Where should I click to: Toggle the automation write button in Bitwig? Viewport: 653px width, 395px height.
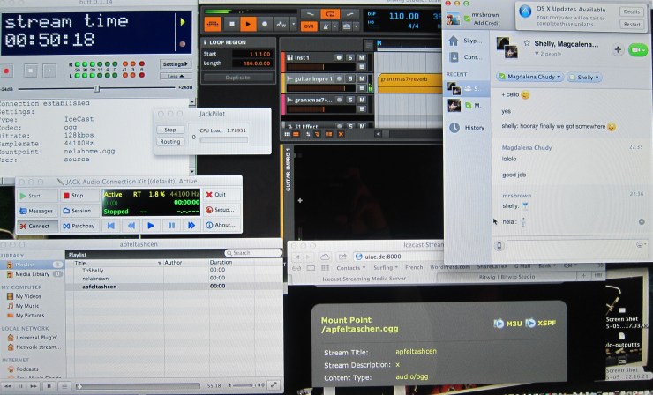[x=281, y=25]
